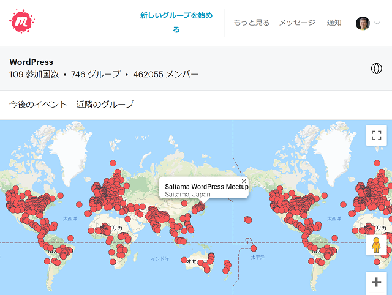Zoom in the map with plus button
This screenshot has width=392, height=295.
(376, 282)
